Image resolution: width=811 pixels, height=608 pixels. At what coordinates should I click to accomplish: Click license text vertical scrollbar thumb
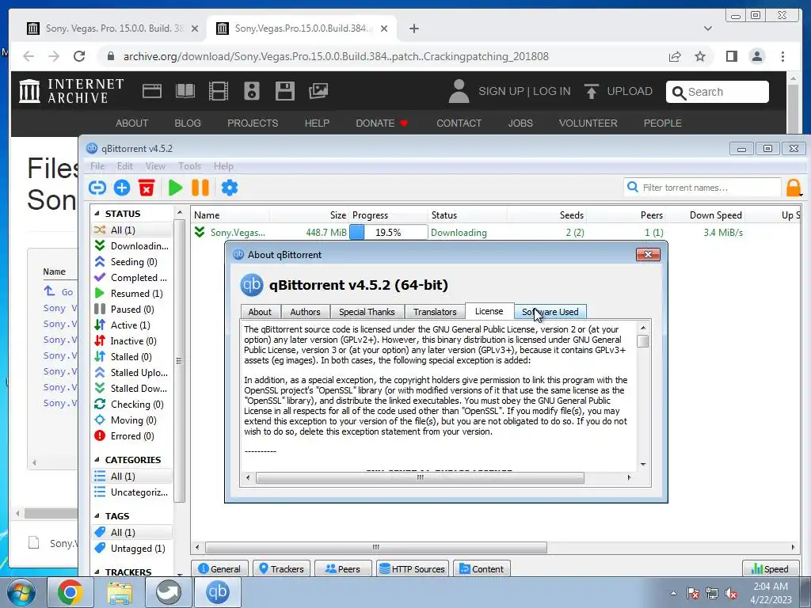coord(643,341)
